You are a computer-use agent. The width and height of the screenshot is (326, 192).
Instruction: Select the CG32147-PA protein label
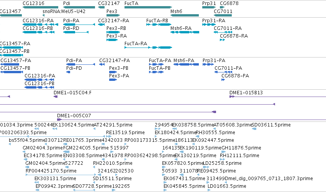(x=115, y=60)
